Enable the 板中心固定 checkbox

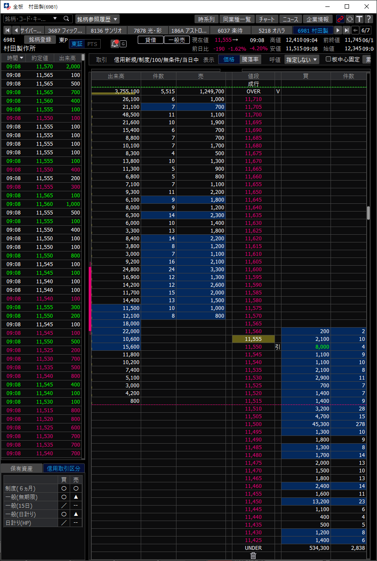[x=328, y=59]
